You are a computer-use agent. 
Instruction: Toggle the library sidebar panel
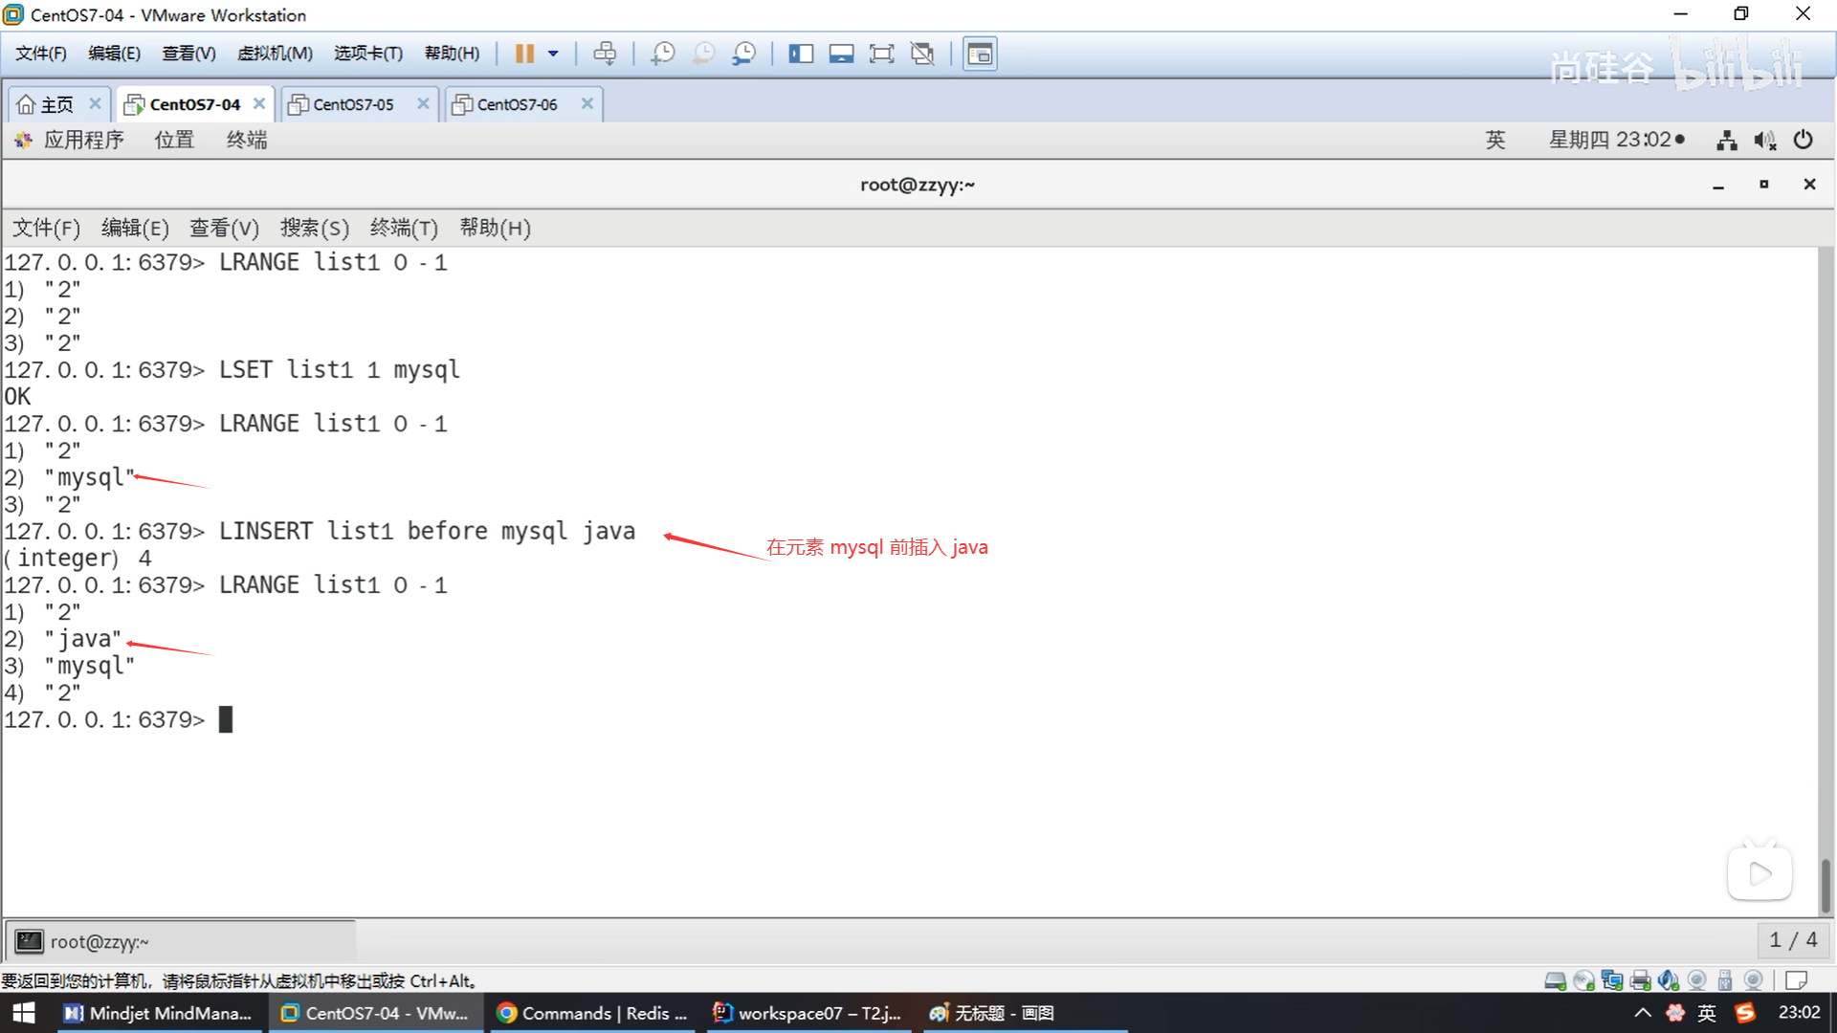[x=801, y=54]
